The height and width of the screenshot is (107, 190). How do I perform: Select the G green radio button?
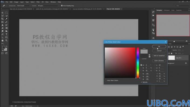click(141, 76)
